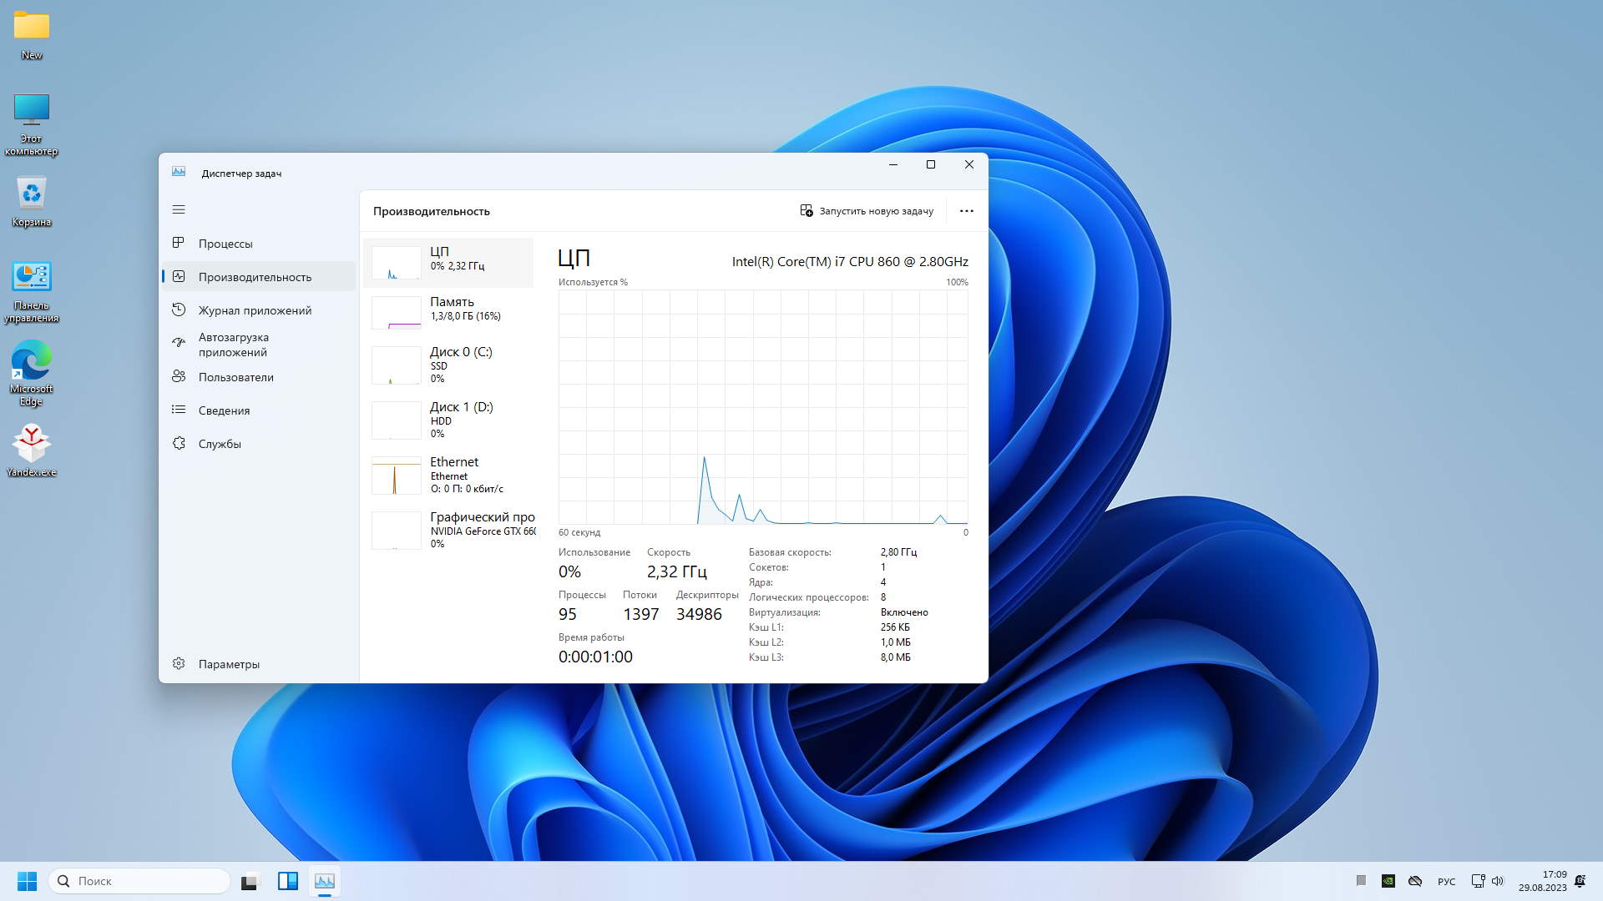Open Windows Start menu
This screenshot has height=901, width=1603.
[27, 881]
